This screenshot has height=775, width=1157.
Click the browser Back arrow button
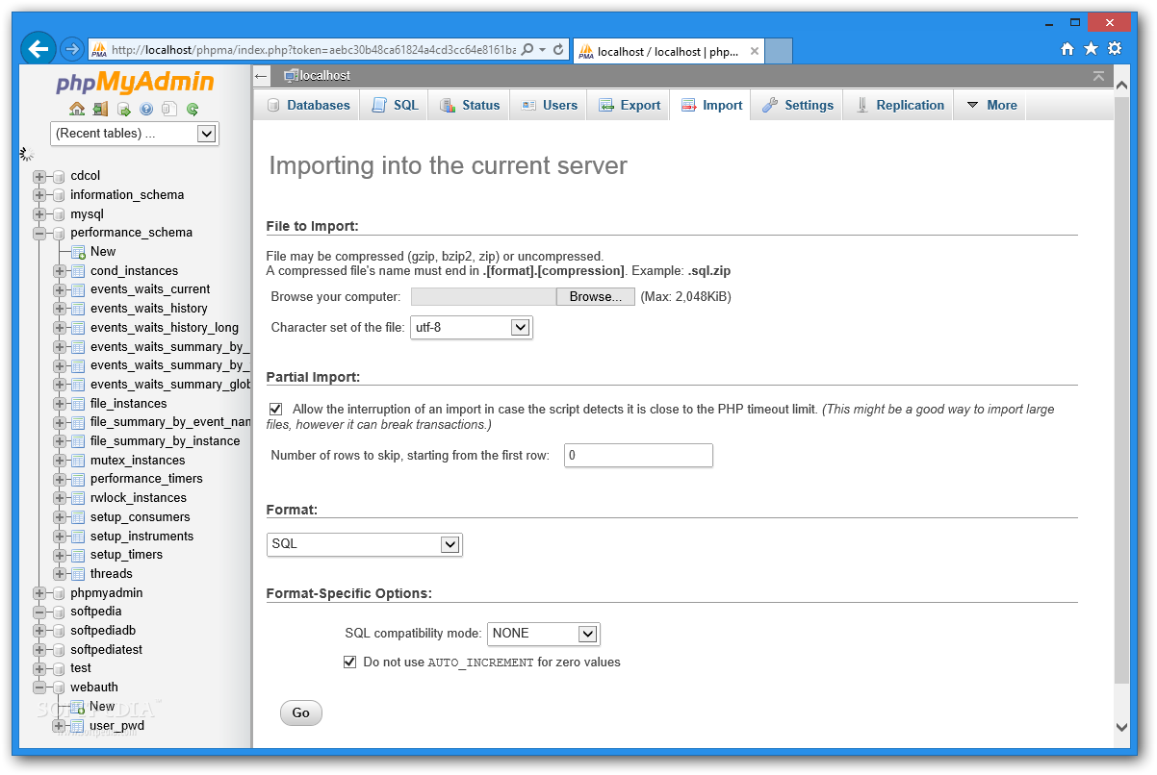pos(39,48)
